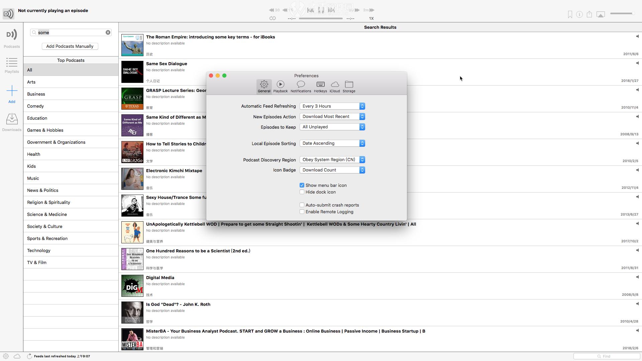Open the Automatic Feed Refreshing dropdown
The image size is (642, 361).
pos(362,106)
